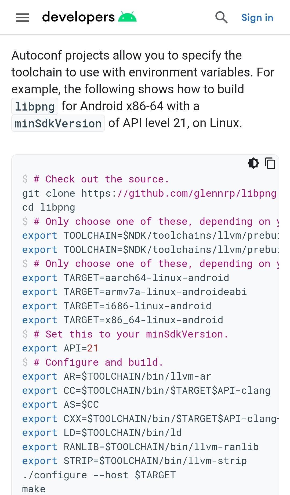Click '# Configure and build.' comment
The width and height of the screenshot is (290, 495).
[98, 362]
